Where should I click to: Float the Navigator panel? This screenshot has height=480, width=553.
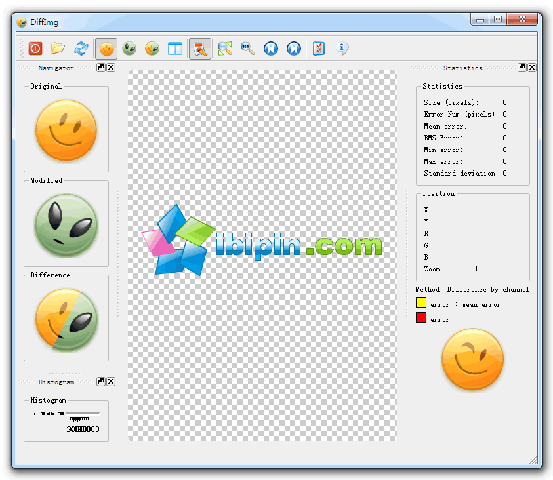(101, 68)
